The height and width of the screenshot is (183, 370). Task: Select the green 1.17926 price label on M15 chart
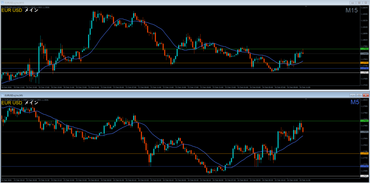click(365, 49)
